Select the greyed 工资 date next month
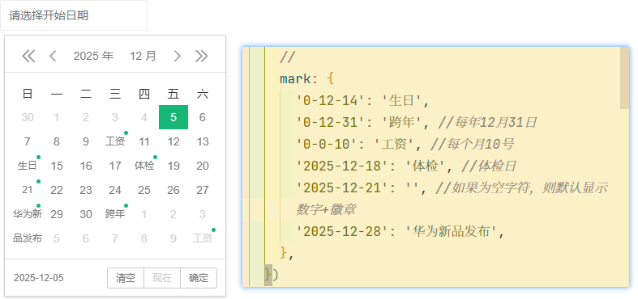 pos(203,238)
